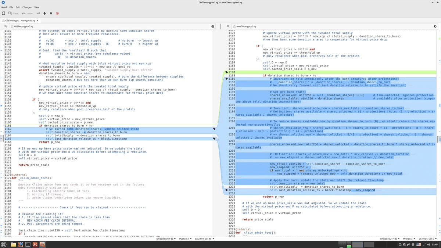Go to previous change with up arrow
441x248 pixels.
(44, 13)
